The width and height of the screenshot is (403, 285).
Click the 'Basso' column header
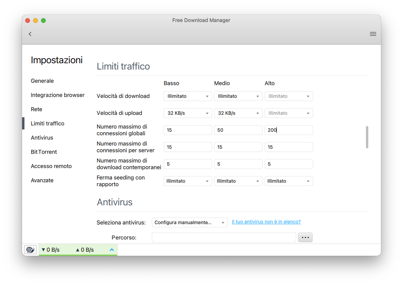(172, 83)
